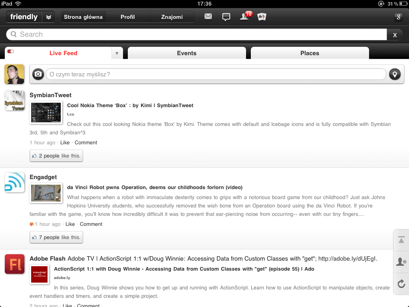Open the Profil tab

127,17
